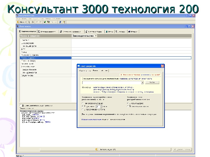Toggle the fourth database checkbox in list
The width and height of the screenshot is (210, 157).
[x=23, y=120]
